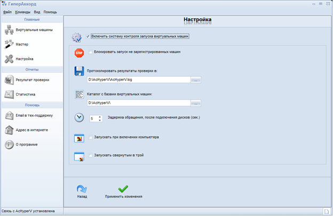
Task: Click the ГиперАккорд app icon in title bar
Action: pyautogui.click(x=4, y=4)
